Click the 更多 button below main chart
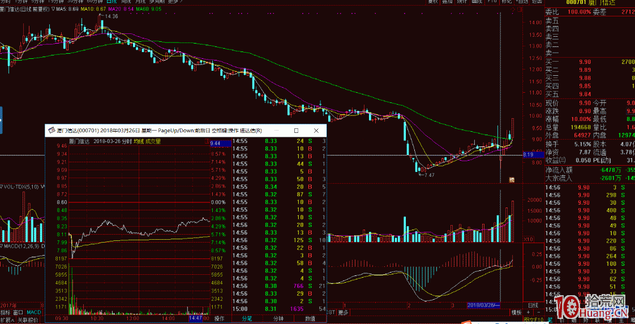The width and height of the screenshot is (635, 324). point(344,312)
